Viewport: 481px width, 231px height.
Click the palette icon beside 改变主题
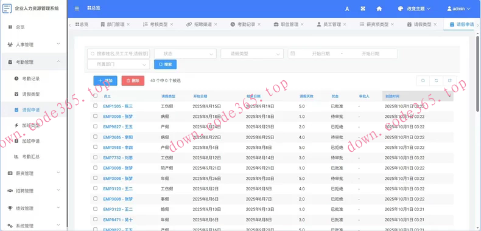pos(400,9)
